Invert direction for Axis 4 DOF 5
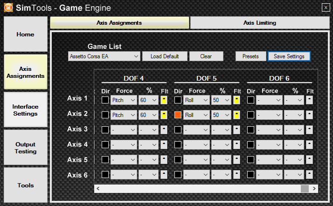333x206 pixels. pyautogui.click(x=178, y=144)
